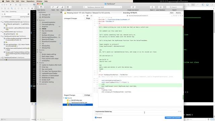215x121 pixels.
Task: Open the Window menu
Action: pos(39,1)
